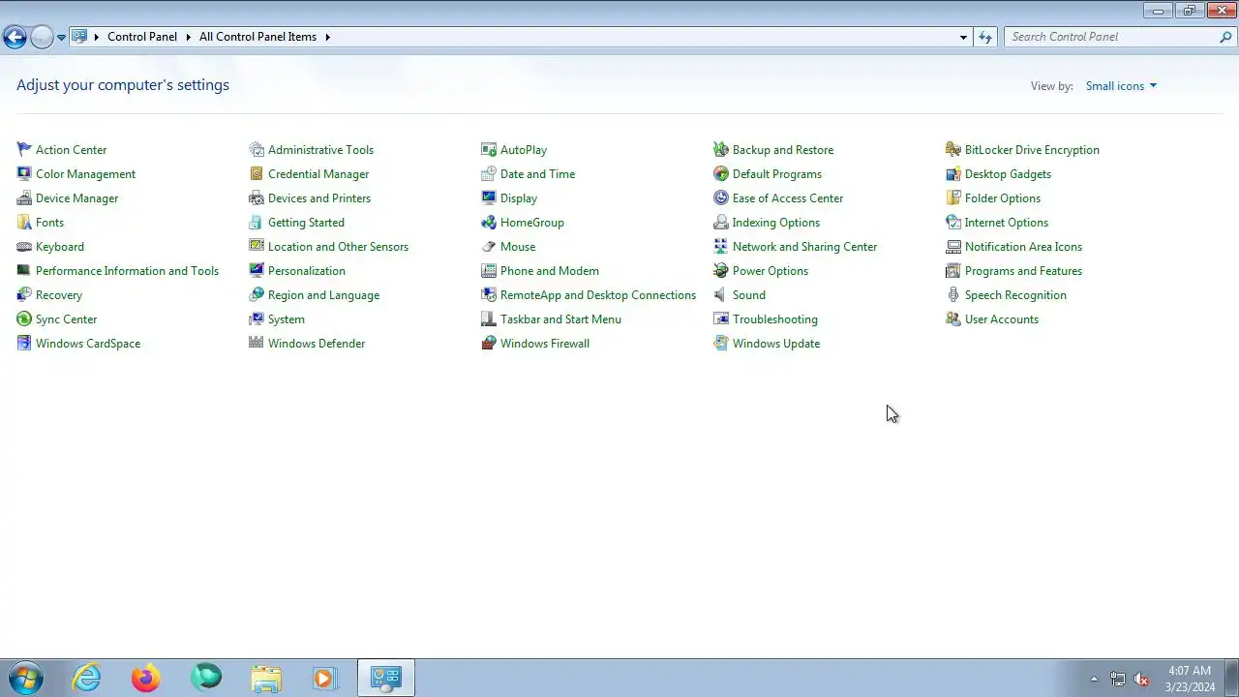Image resolution: width=1239 pixels, height=697 pixels.
Task: Open Network and Sharing Center link
Action: point(804,247)
